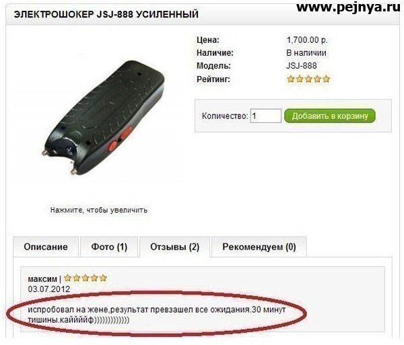
Task: Select the Отзывы (2) tab
Action: (174, 247)
